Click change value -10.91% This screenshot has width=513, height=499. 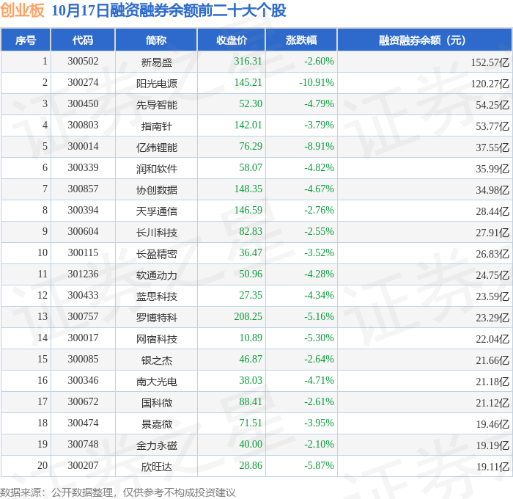tap(317, 82)
